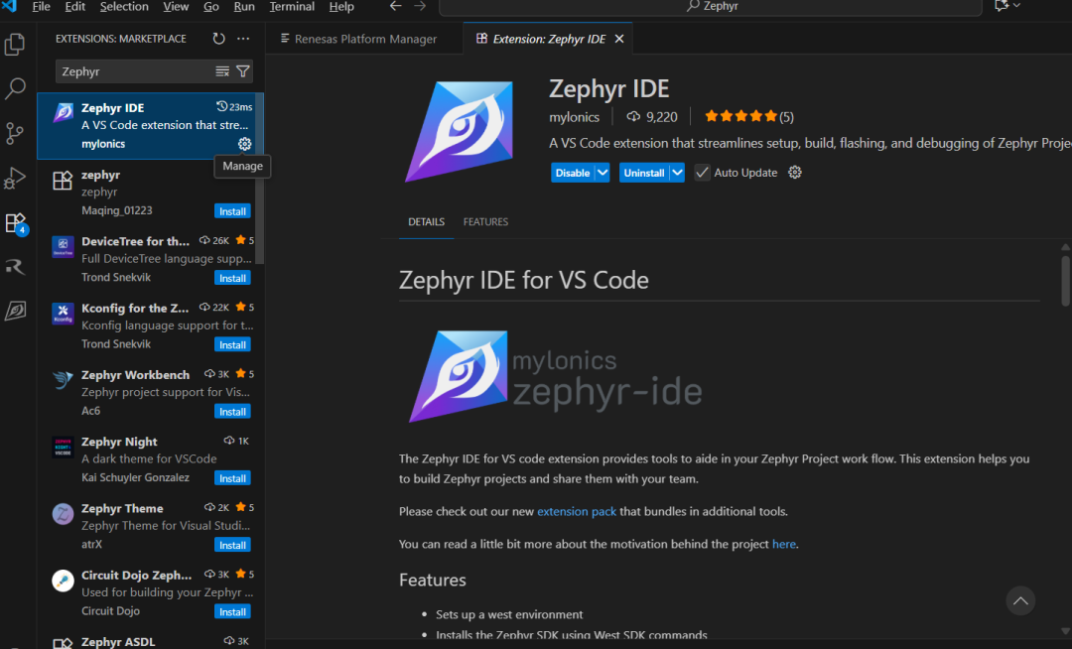The height and width of the screenshot is (649, 1072).
Task: Click the back navigation arrow
Action: coord(395,7)
